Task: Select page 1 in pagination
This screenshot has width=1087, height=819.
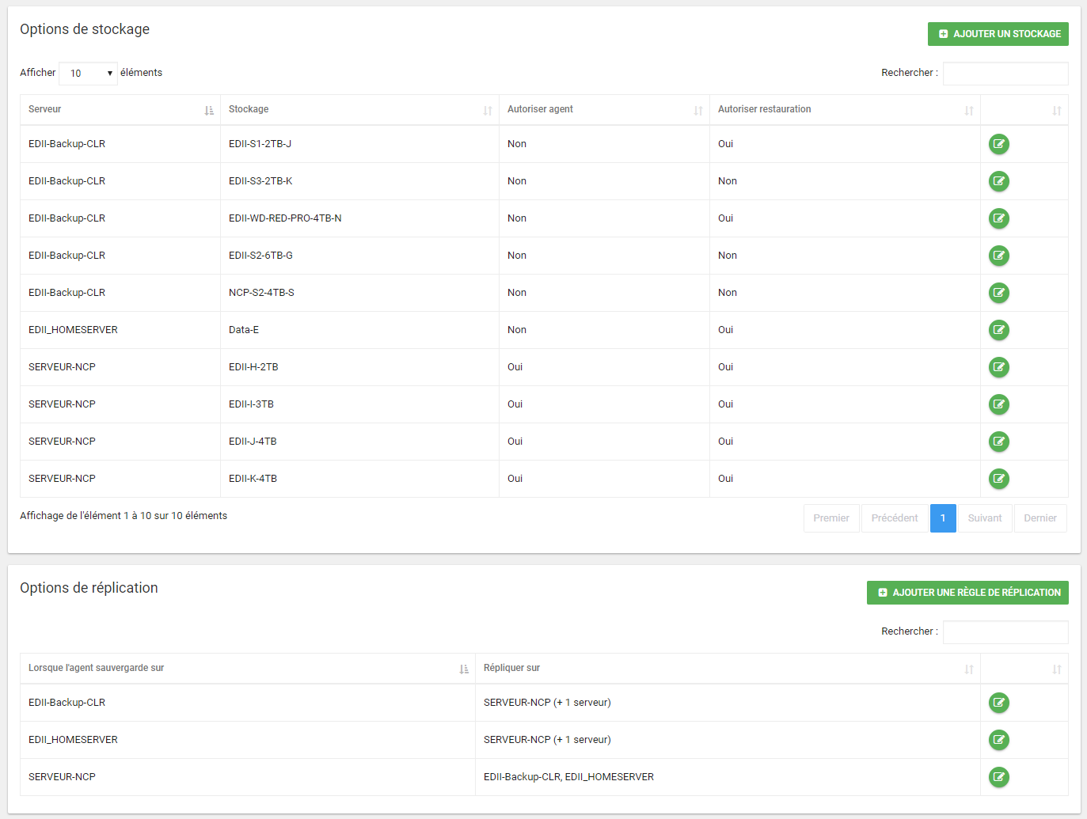Action: [x=943, y=518]
